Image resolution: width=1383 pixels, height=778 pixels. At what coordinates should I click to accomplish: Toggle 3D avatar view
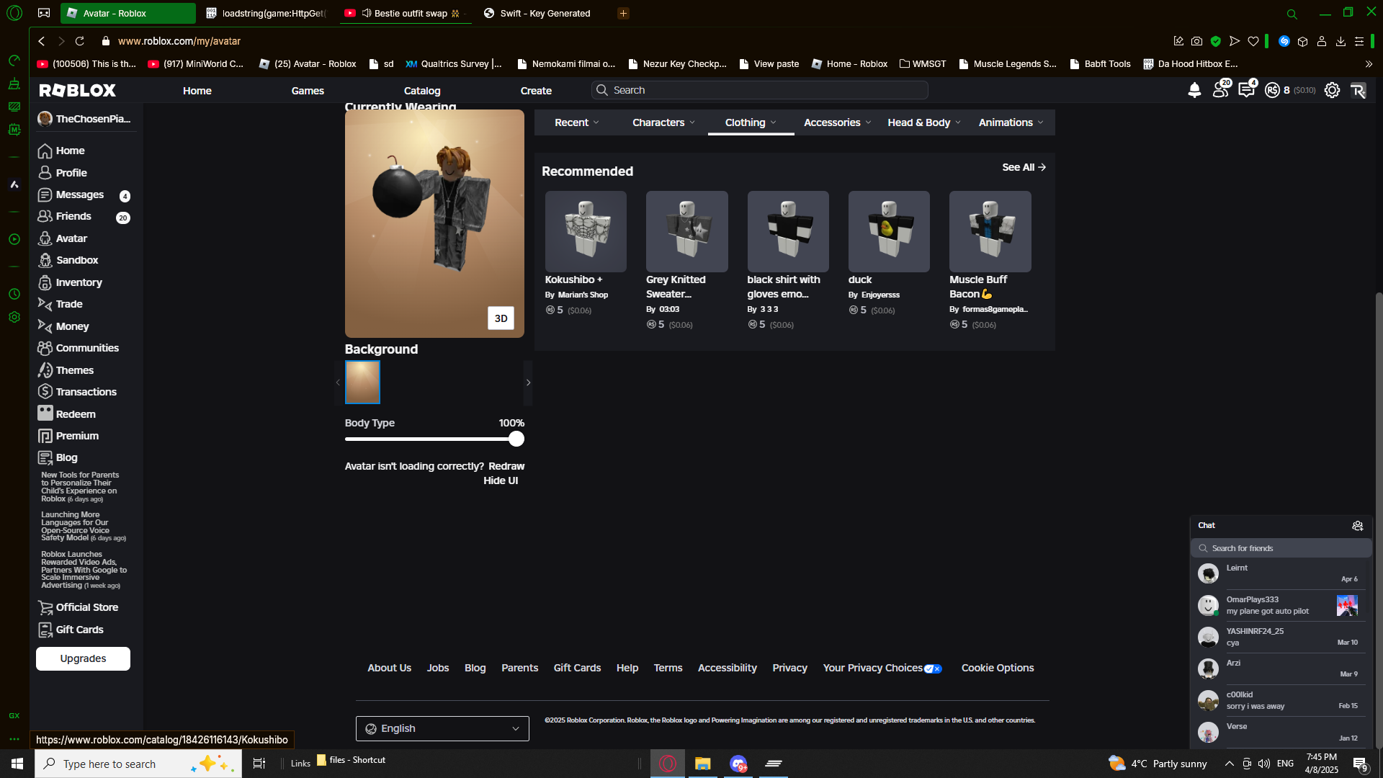(501, 318)
